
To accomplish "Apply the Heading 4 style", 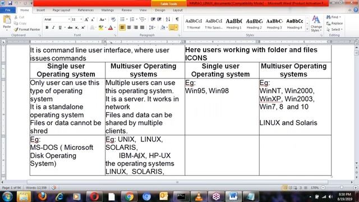I will (x=294, y=24).
